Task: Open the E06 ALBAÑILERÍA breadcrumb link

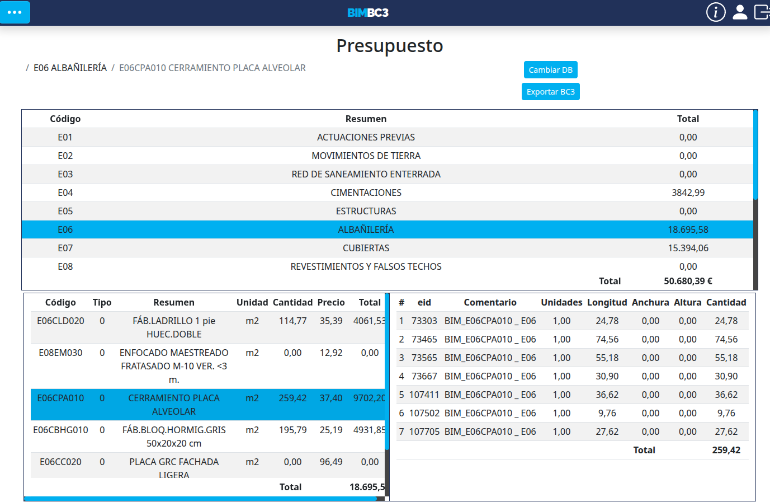Action: (x=70, y=68)
